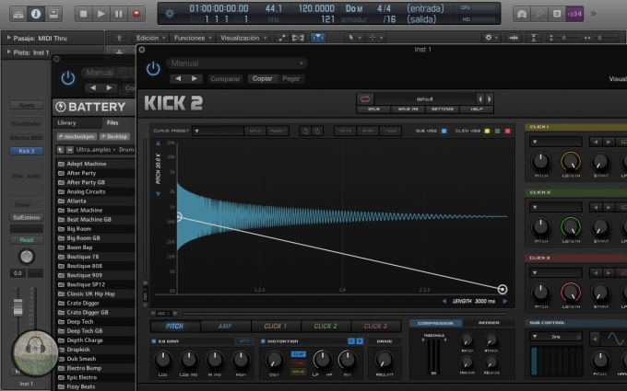Click the vertical auto zoom icon
This screenshot has width=627, height=391.
(533, 38)
